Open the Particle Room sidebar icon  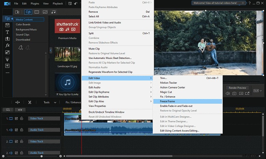tap(7, 59)
